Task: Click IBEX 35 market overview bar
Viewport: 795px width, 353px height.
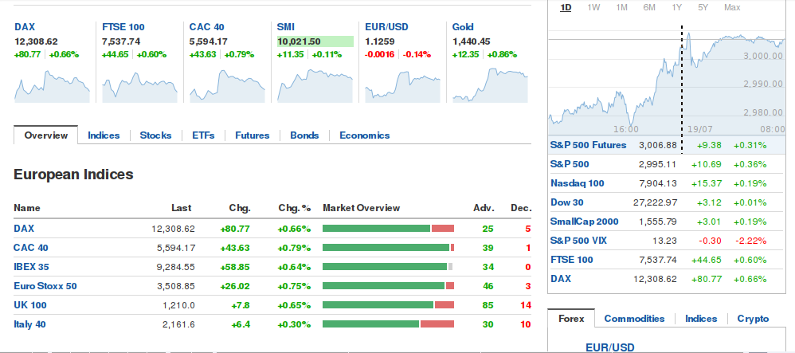Action: tap(389, 267)
